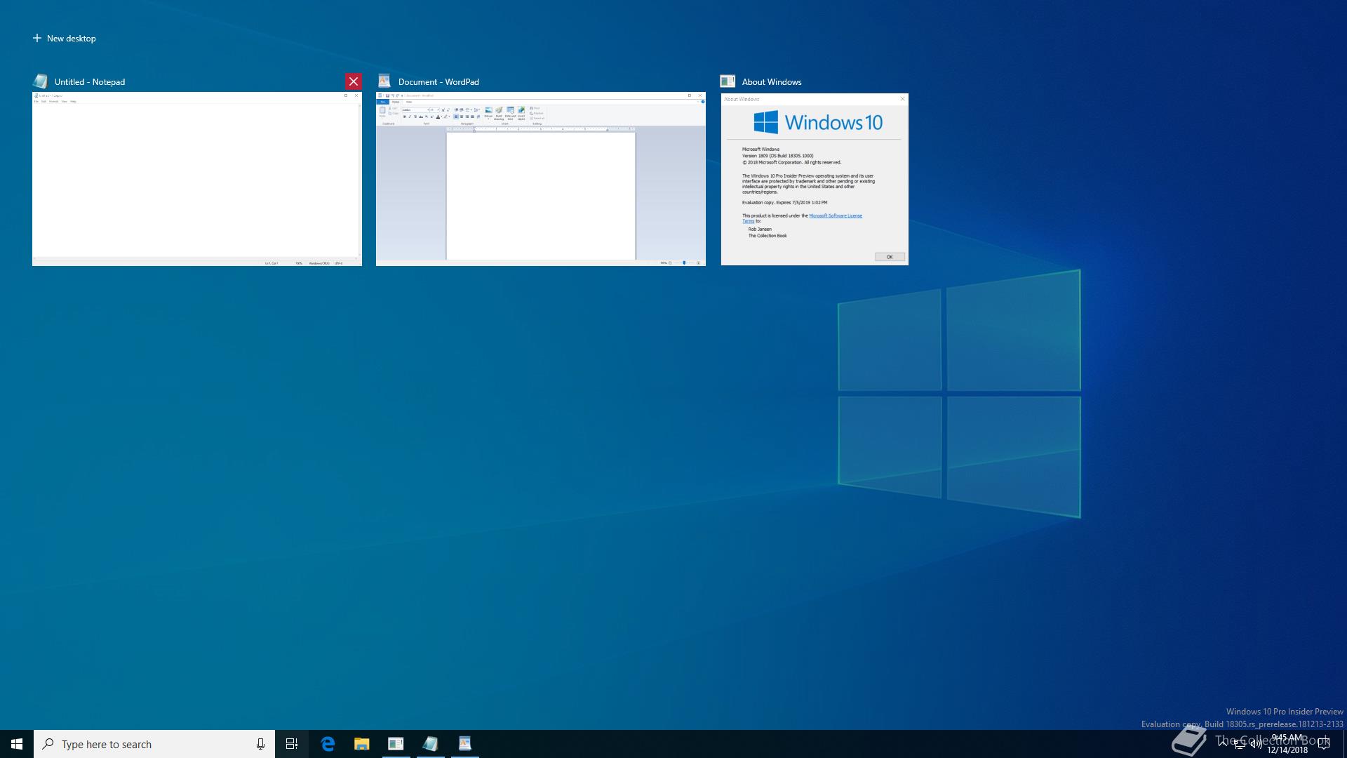Add a new virtual desktop
The width and height of the screenshot is (1347, 758).
[x=64, y=38]
